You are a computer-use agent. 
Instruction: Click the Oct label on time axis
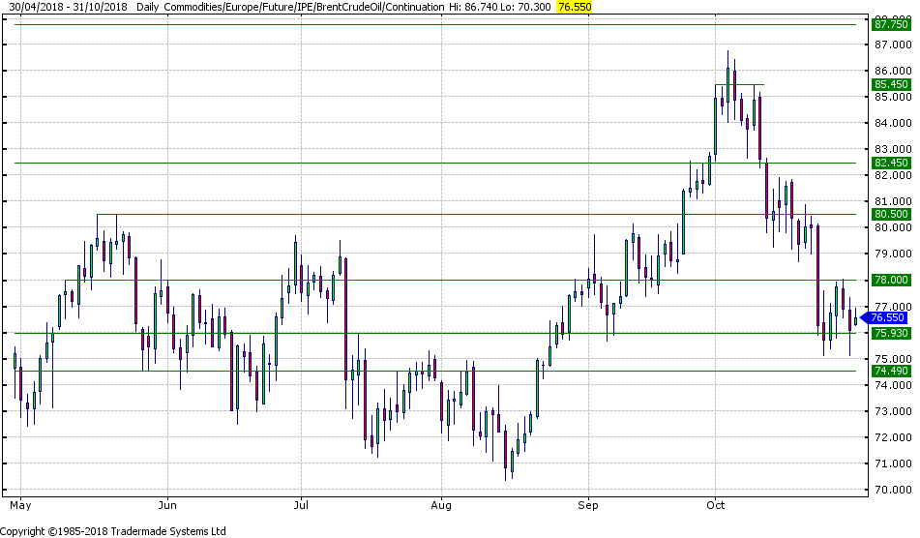coord(716,505)
